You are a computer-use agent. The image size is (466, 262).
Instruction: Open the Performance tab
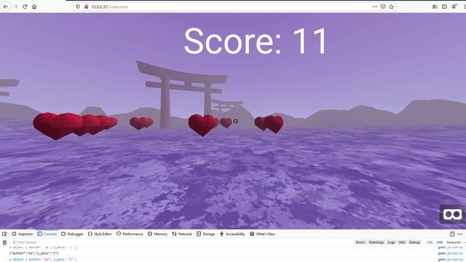(130, 234)
